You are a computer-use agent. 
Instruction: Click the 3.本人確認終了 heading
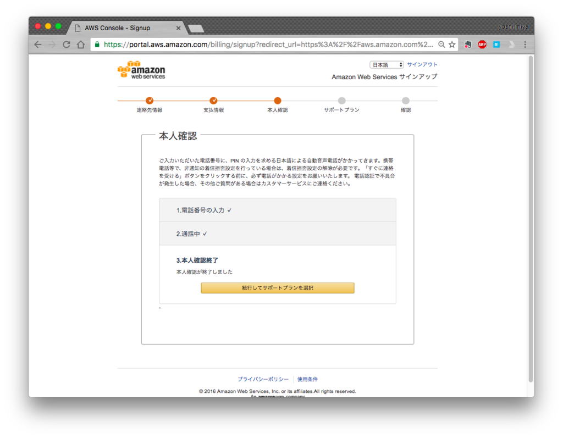pos(197,260)
